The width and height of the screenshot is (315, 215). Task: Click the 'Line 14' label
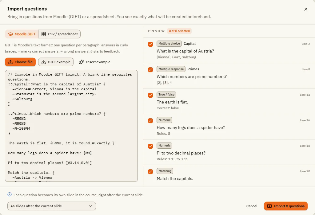click(x=305, y=95)
